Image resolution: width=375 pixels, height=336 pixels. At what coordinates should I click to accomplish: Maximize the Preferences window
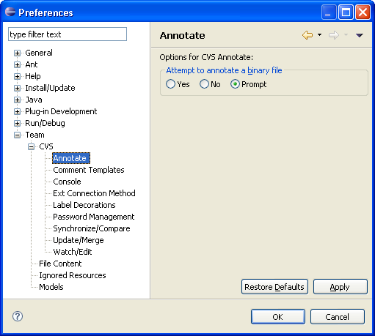pos(346,12)
